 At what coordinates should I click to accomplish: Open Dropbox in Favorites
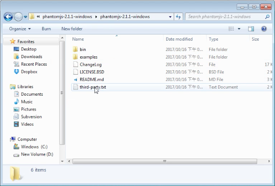point(29,72)
